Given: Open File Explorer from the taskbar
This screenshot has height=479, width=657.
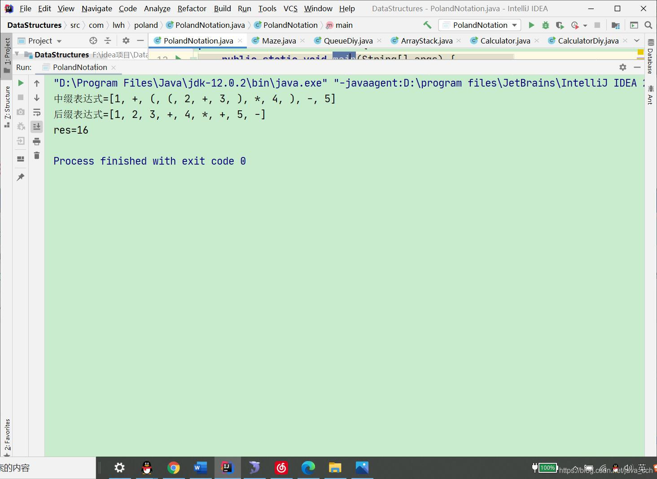Looking at the screenshot, I should coord(335,468).
